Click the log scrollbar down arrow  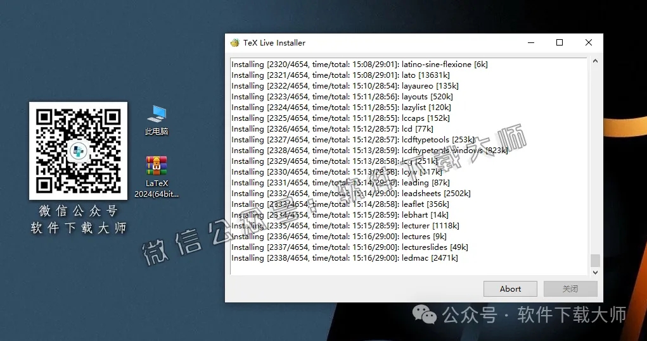click(x=594, y=272)
